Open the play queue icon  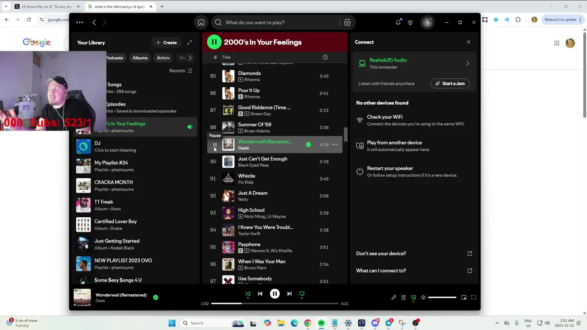tap(404, 297)
